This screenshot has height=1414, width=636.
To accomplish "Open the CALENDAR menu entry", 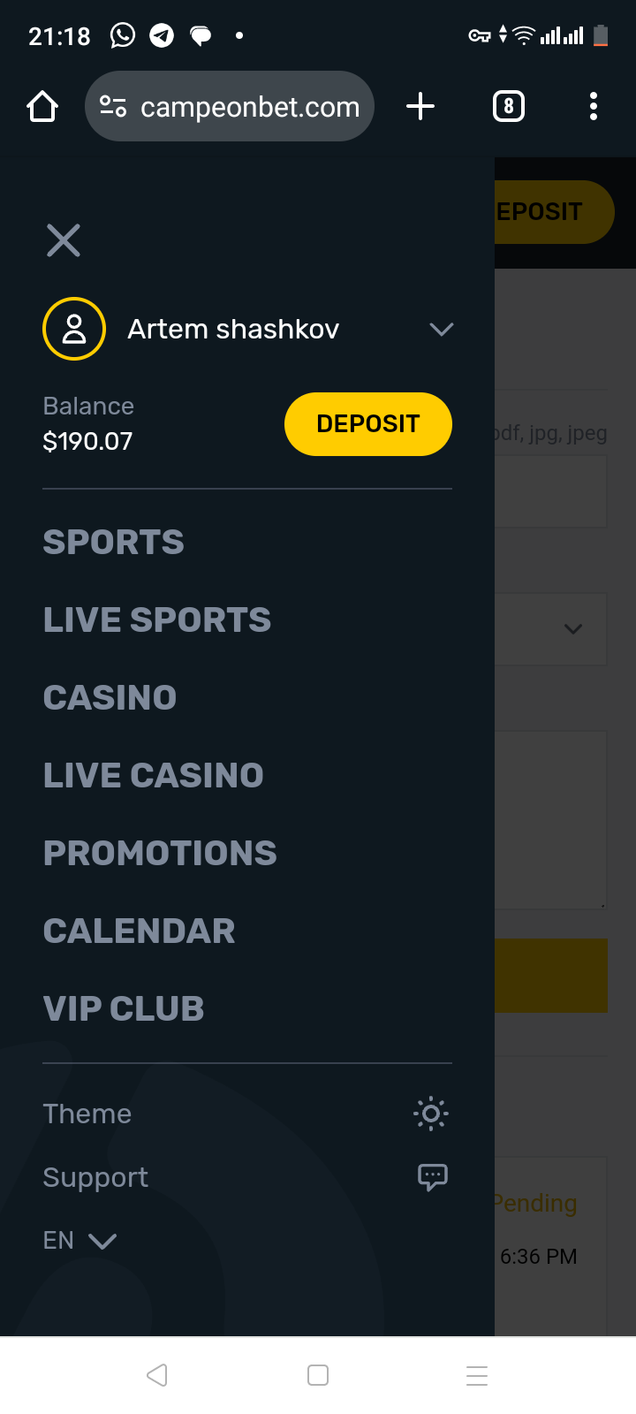I will point(140,931).
